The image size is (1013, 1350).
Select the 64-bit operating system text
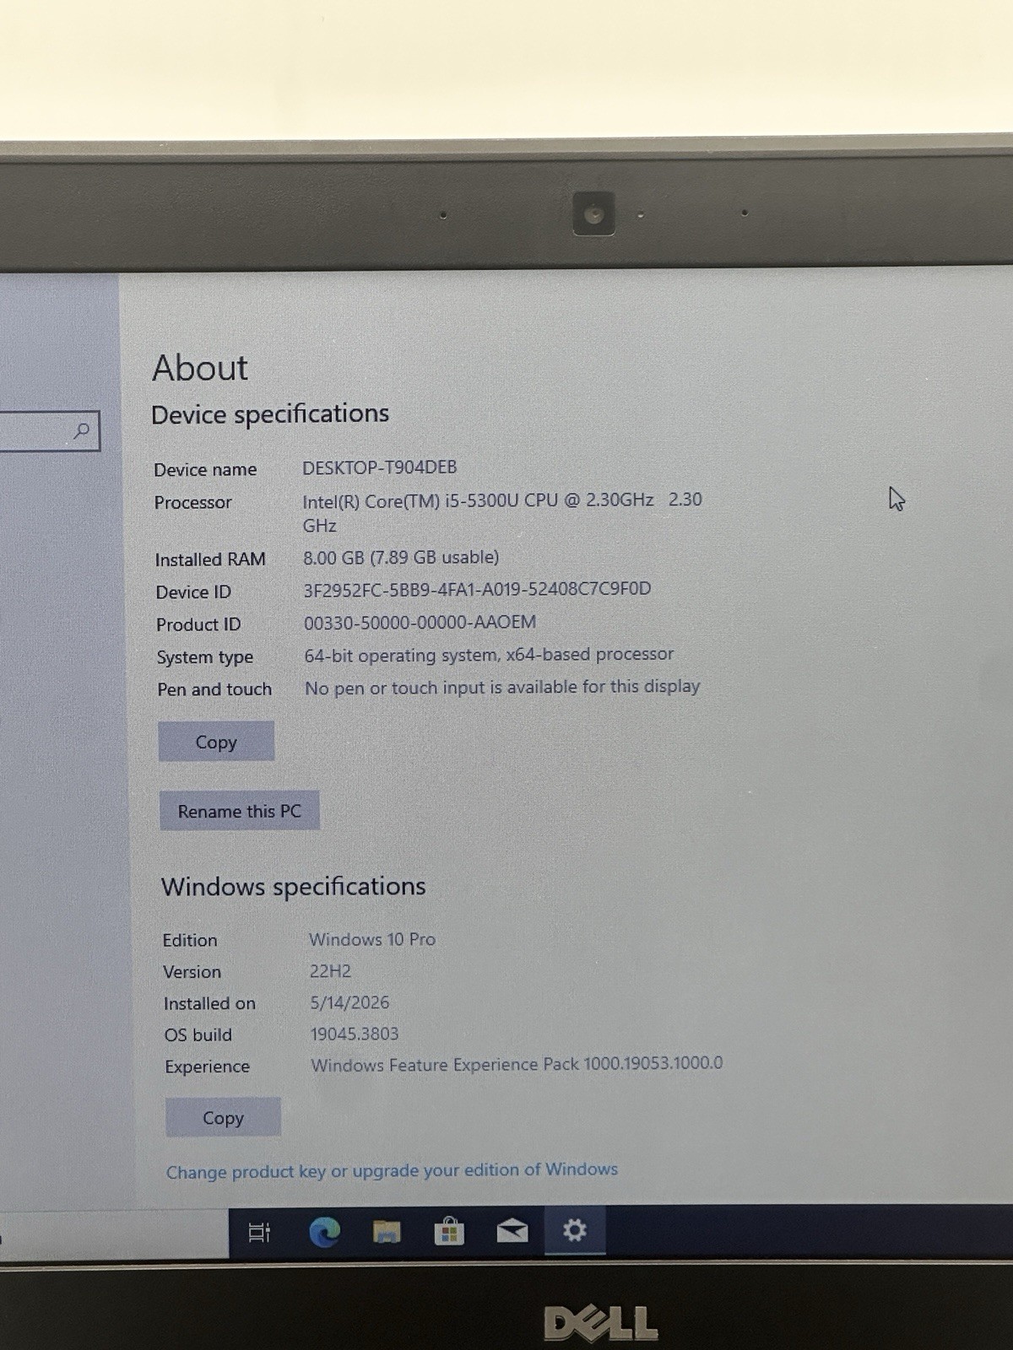click(x=489, y=655)
